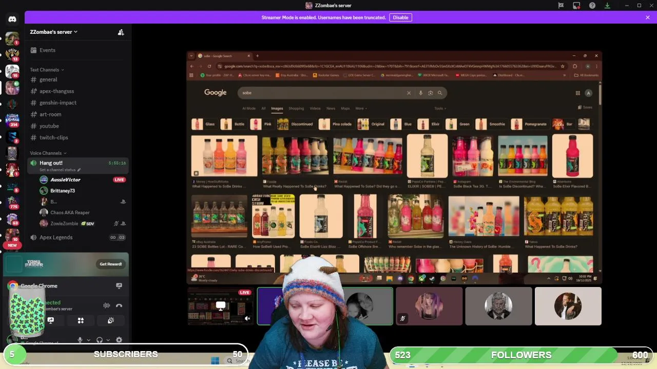
Task: Click the suited man avatar participant tile
Action: pos(568,306)
